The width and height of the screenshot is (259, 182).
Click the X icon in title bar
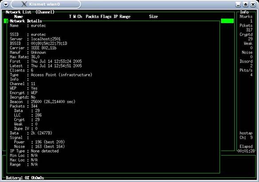(24, 4)
